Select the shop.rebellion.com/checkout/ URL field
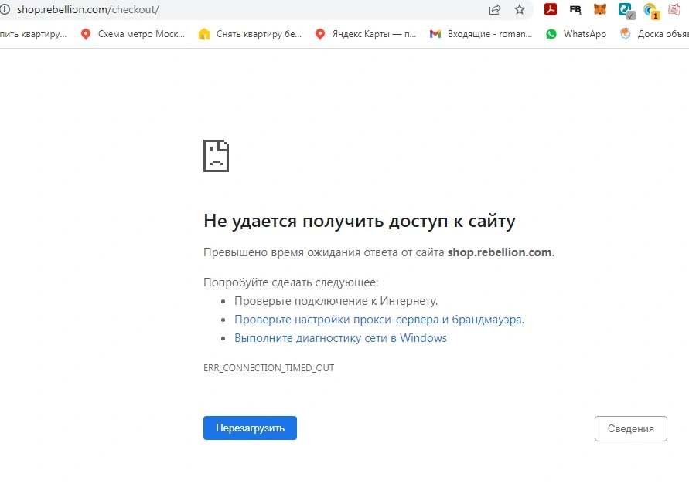 88,9
